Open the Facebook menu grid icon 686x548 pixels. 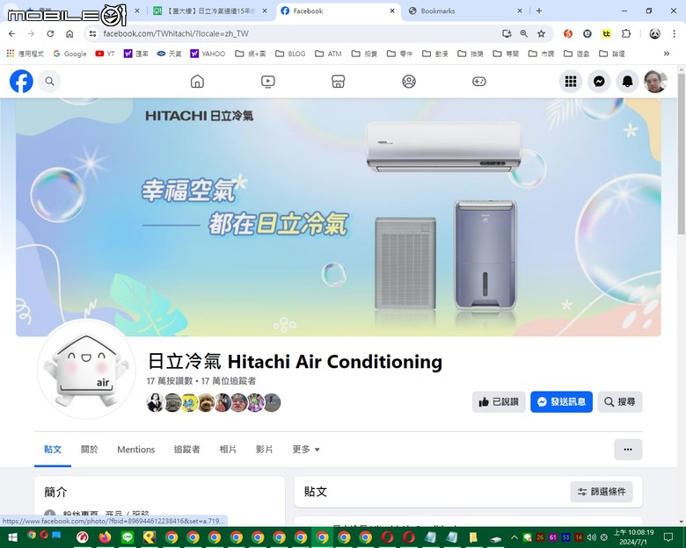(x=571, y=82)
